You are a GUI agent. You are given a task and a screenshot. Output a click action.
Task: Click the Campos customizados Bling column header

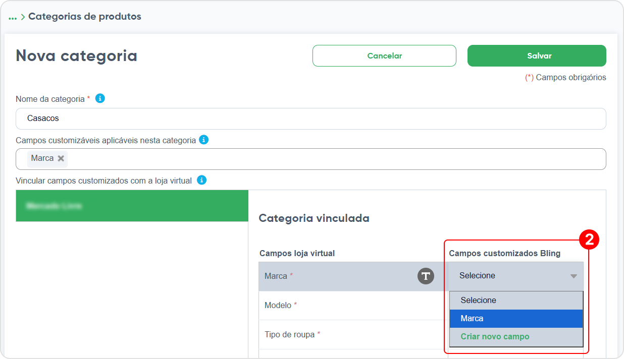tap(505, 253)
